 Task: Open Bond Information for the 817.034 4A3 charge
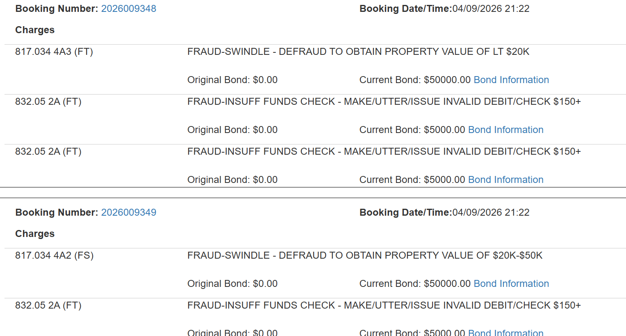tap(511, 80)
